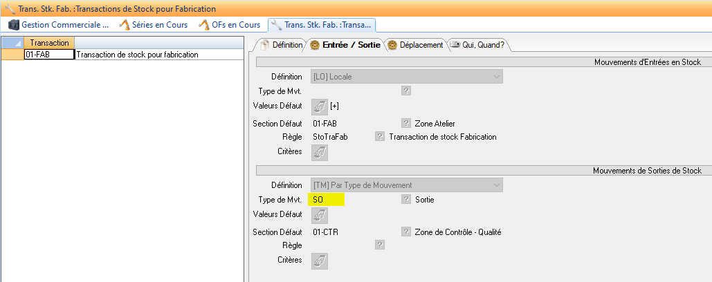This screenshot has width=712, height=282.
Task: Click lookup icon for empty Type de Mvt.
Action: pyautogui.click(x=406, y=91)
